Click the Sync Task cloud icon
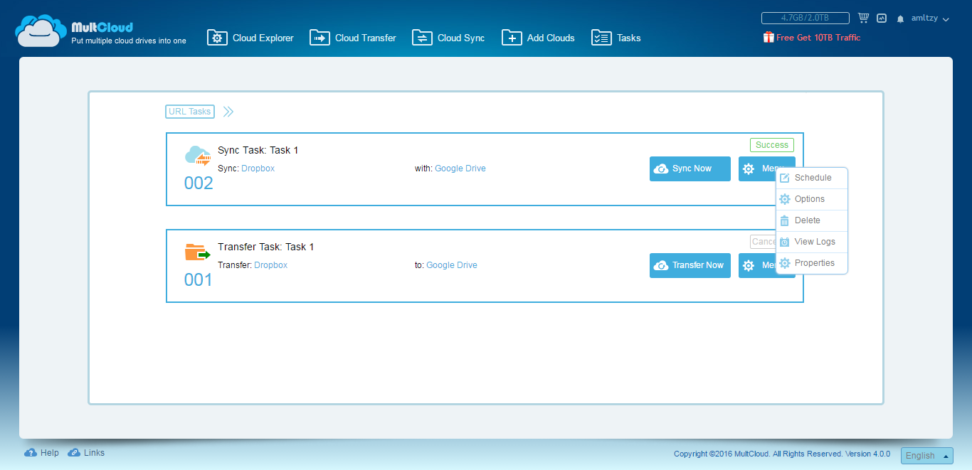972x470 pixels. click(x=199, y=156)
